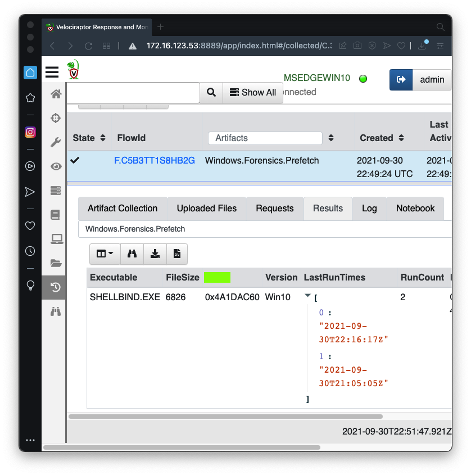Click the 0x4A1DAC60 hash value
This screenshot has width=471, height=475.
(232, 297)
